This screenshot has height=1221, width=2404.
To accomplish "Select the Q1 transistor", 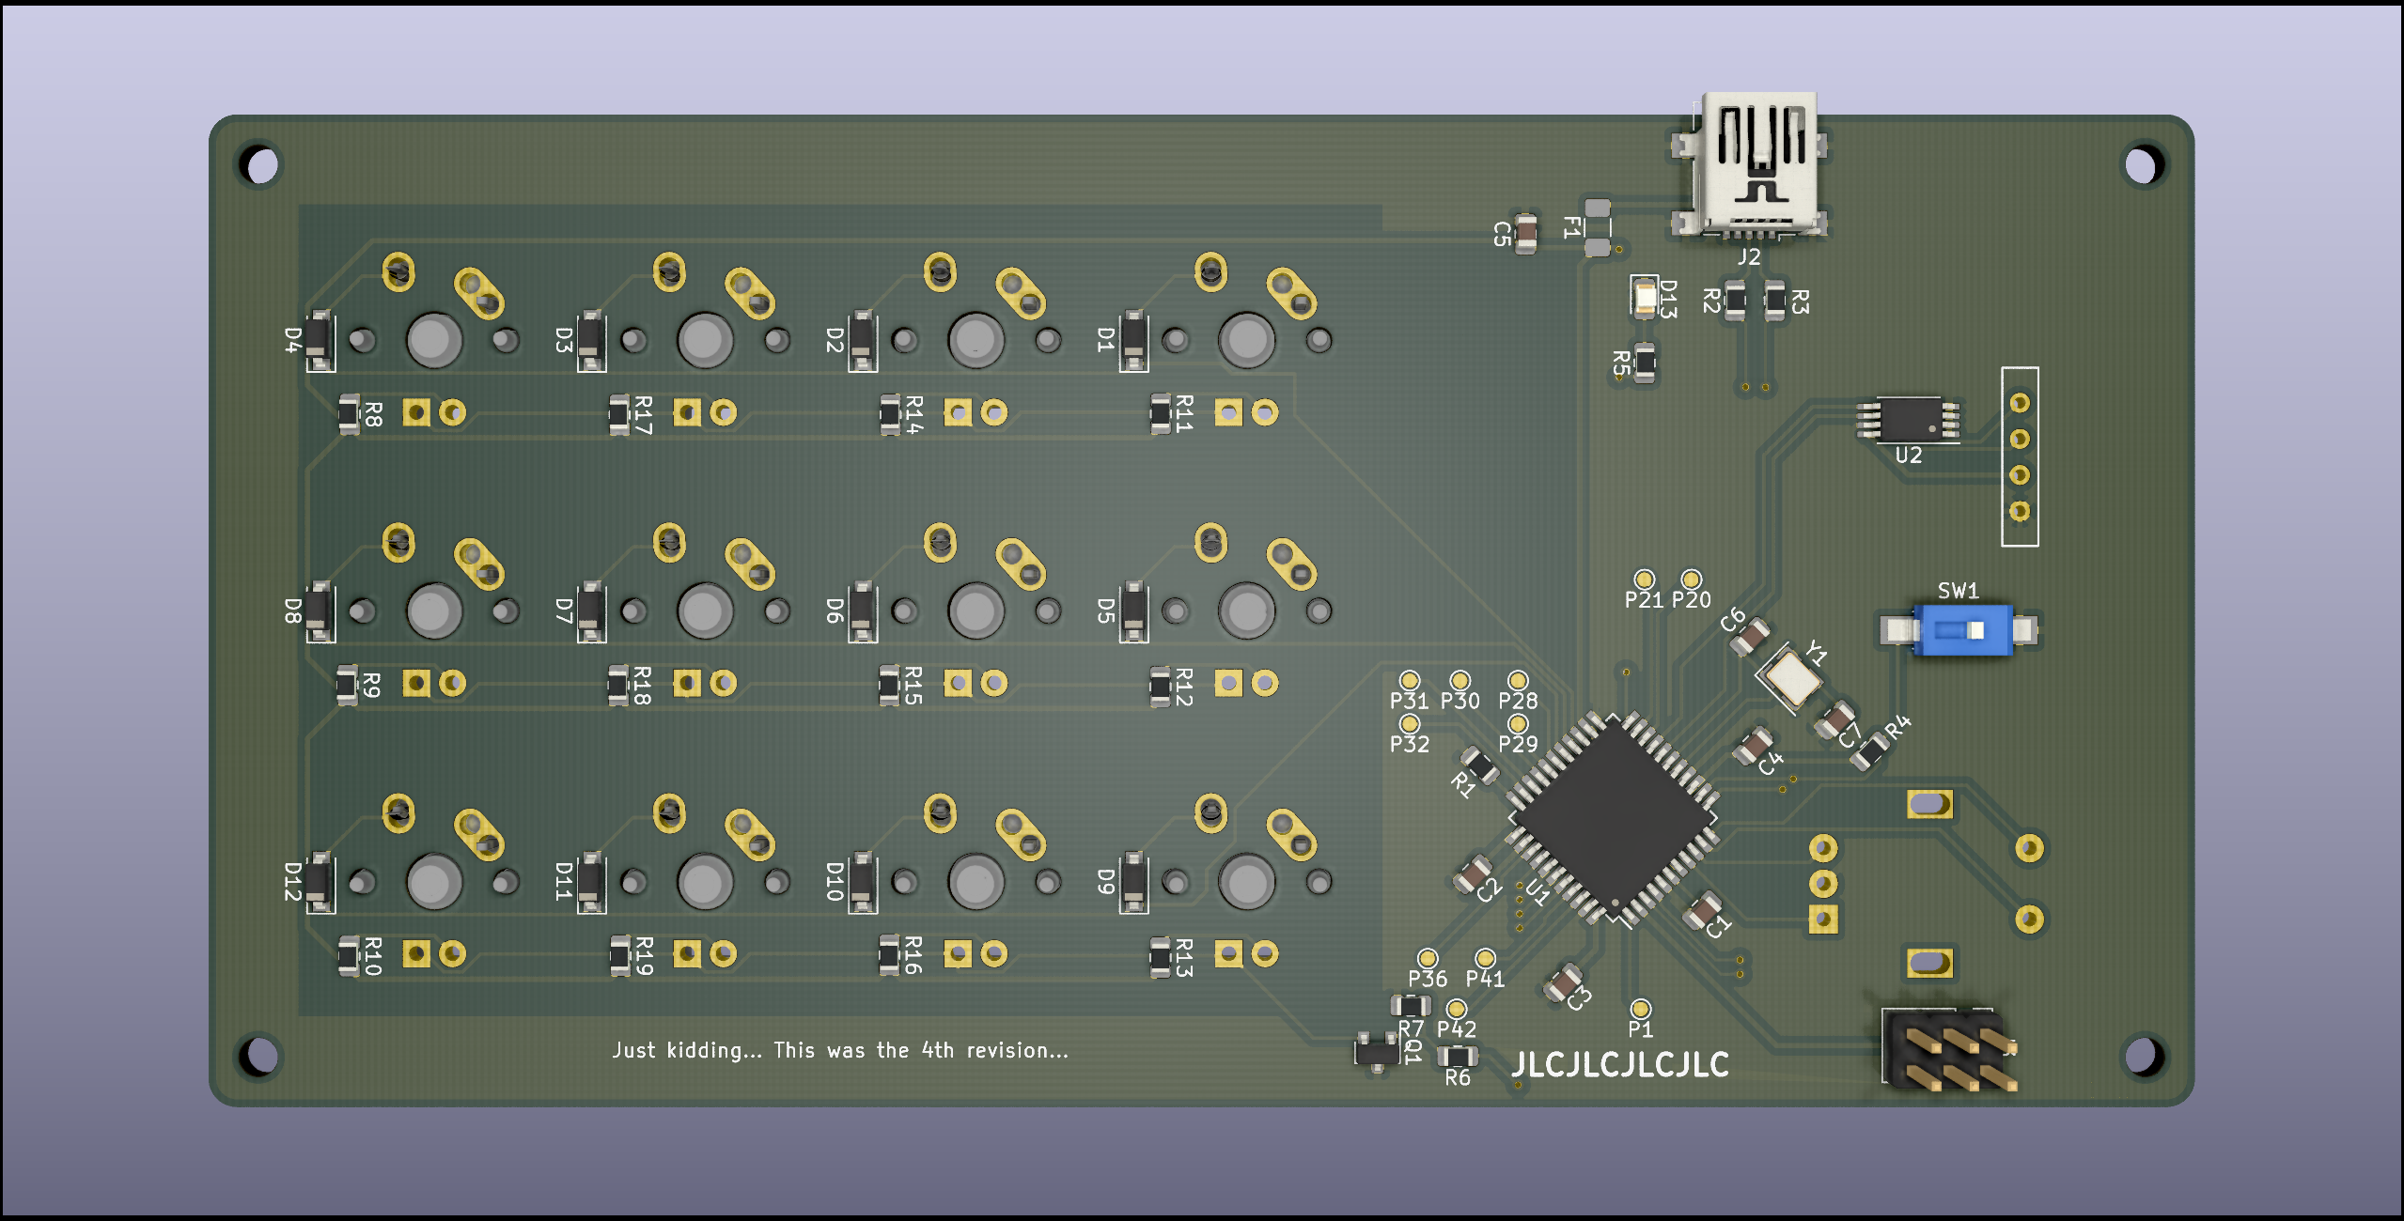I will pos(1377,1051).
